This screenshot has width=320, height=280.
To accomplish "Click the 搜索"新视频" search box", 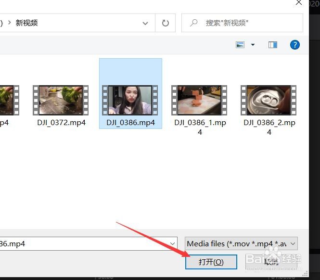I will click(242, 23).
